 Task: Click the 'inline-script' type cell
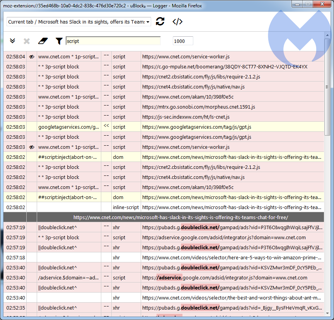126,208
